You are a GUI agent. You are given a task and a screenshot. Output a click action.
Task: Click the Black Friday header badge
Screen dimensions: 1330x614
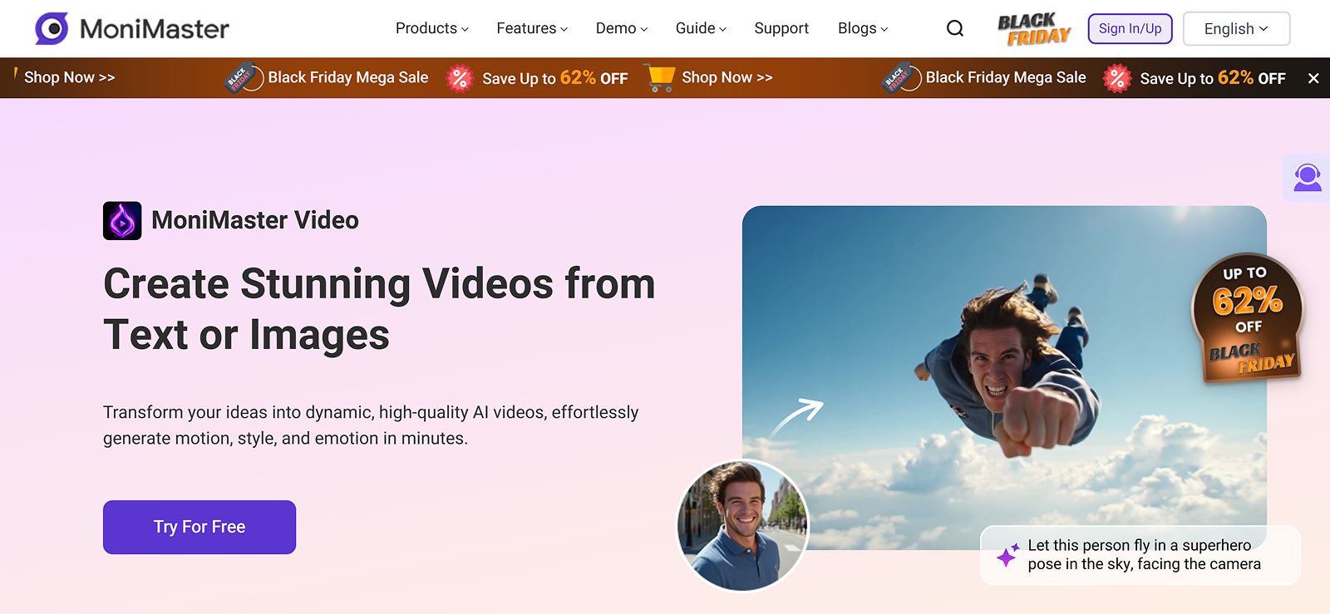(1034, 29)
